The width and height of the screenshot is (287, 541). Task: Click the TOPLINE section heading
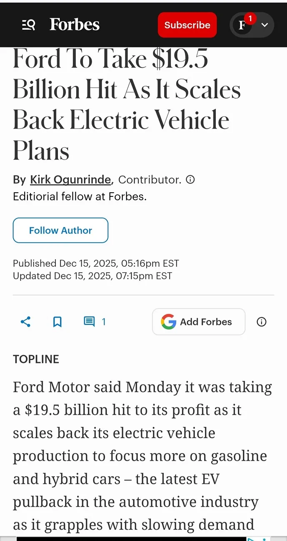36,359
